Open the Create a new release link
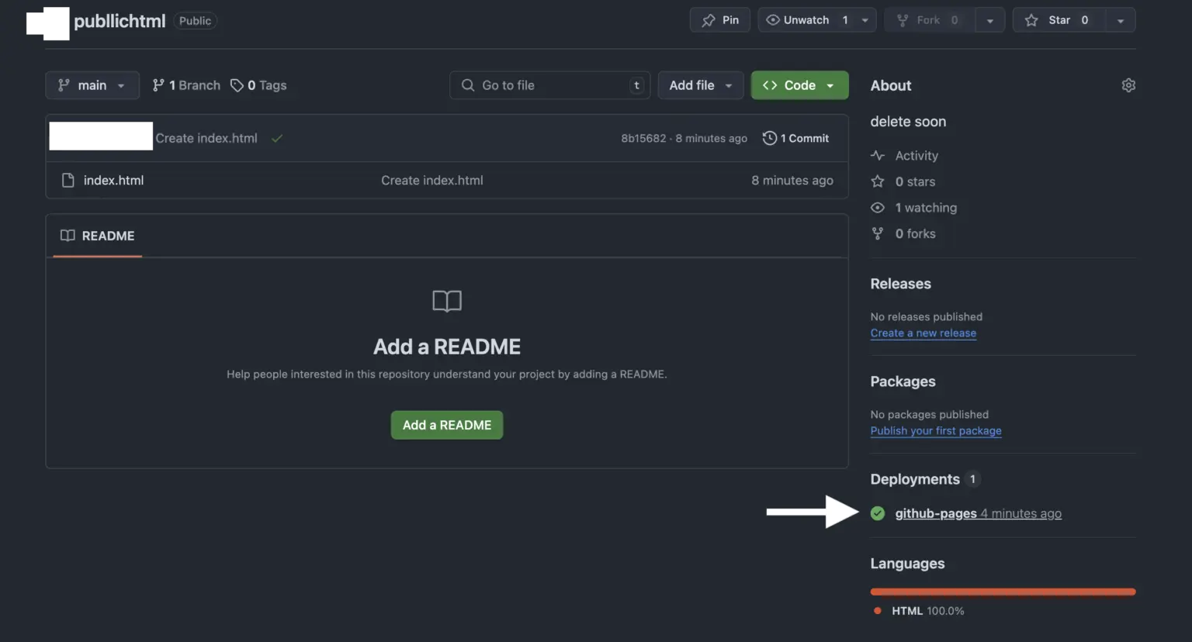The width and height of the screenshot is (1192, 642). click(923, 333)
